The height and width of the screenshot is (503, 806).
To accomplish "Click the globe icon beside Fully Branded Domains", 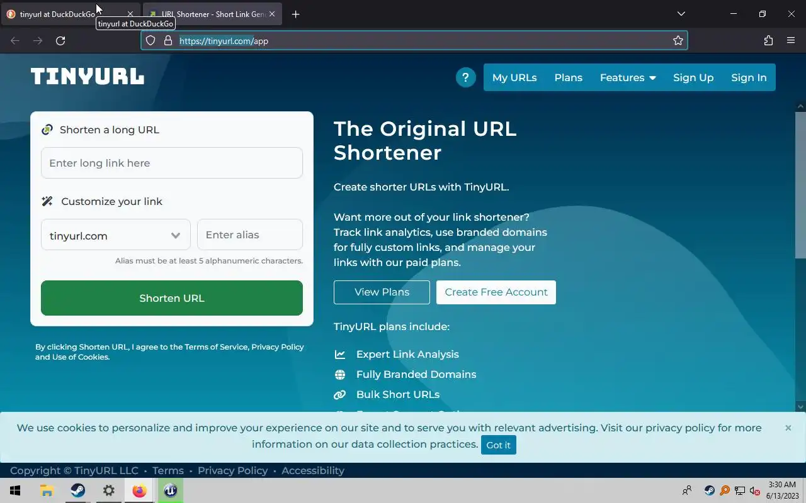I will (x=340, y=375).
